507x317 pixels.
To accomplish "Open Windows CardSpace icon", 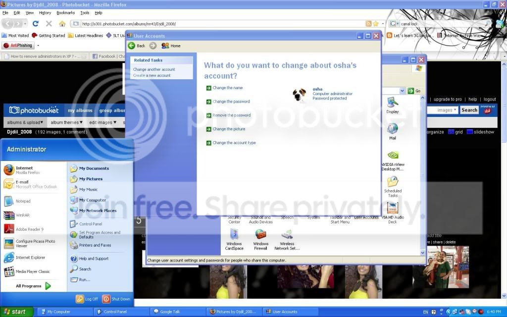I will point(234,239).
